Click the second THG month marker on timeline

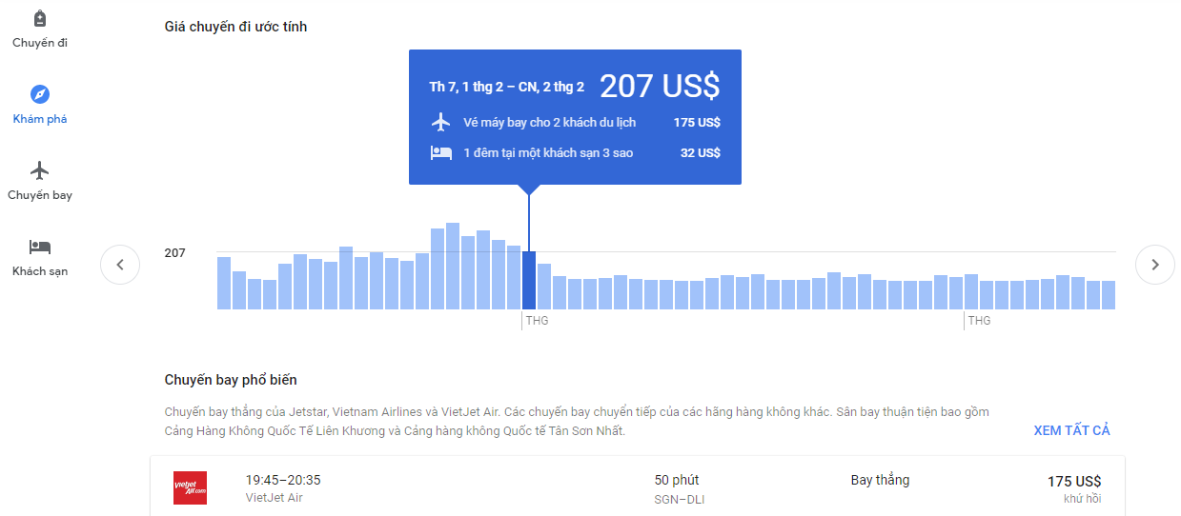[979, 321]
